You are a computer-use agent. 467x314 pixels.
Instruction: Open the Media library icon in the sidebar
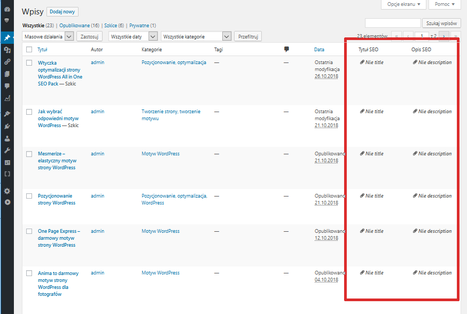point(7,50)
